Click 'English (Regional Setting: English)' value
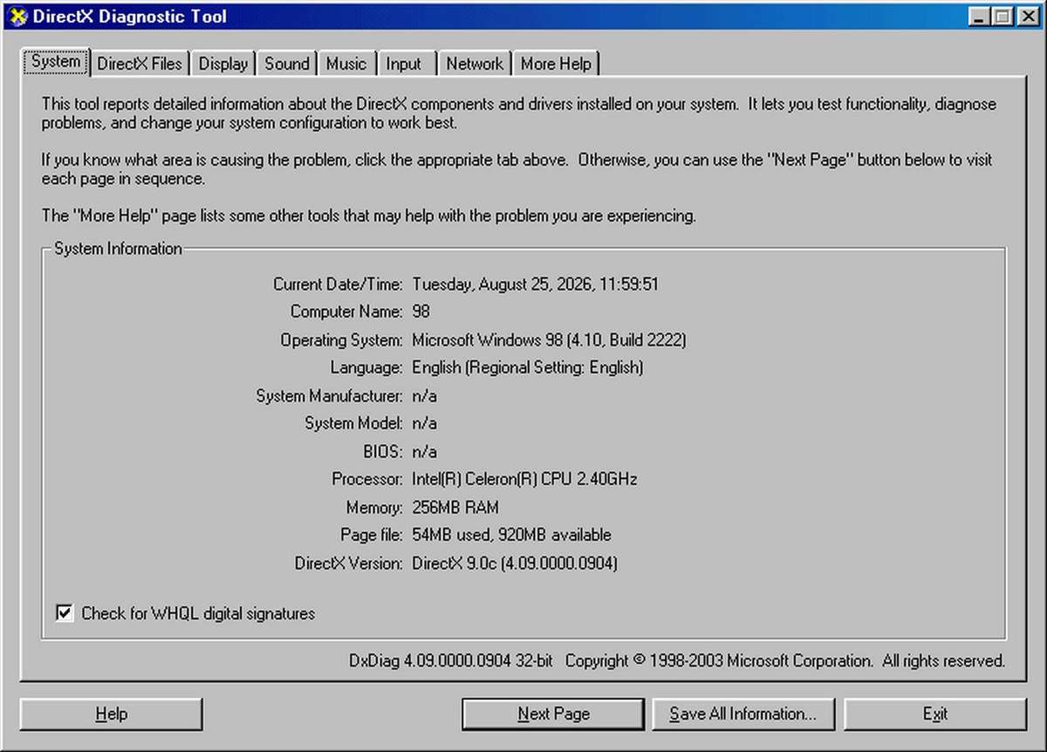 528,367
